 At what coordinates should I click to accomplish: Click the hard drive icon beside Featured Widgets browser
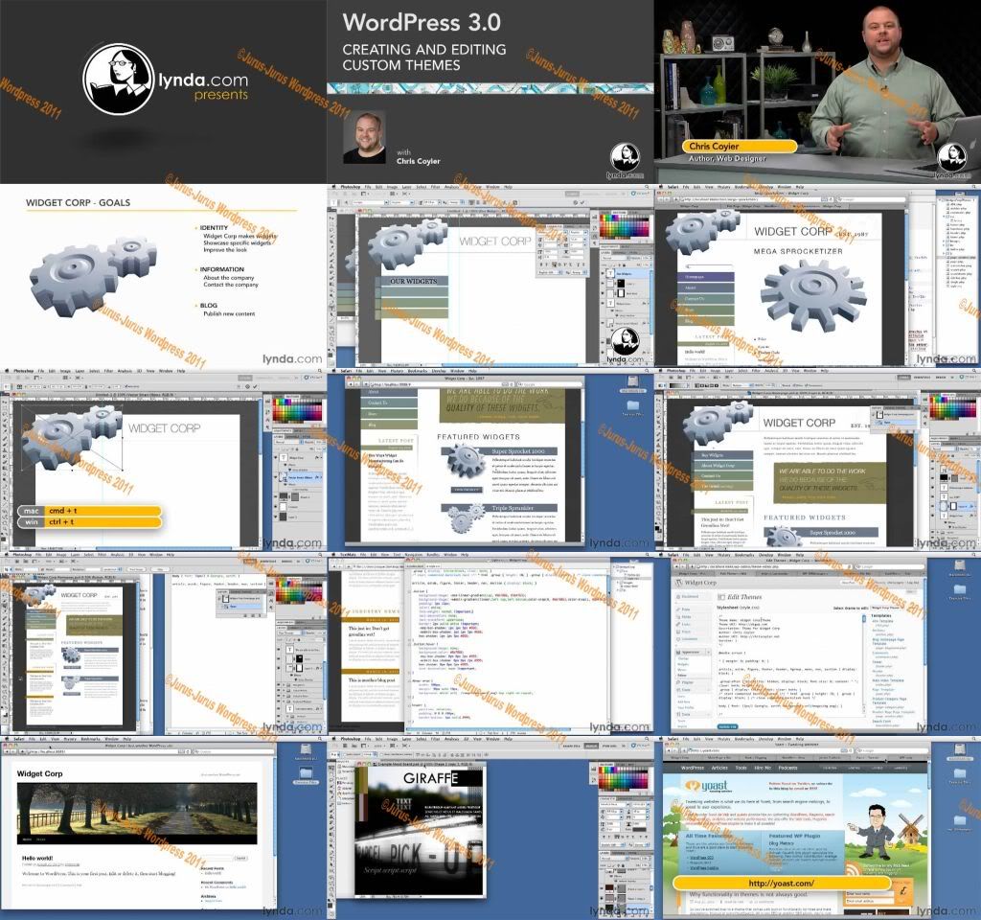632,381
